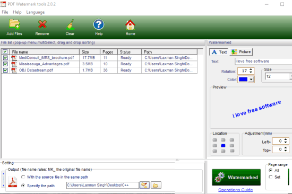This screenshot has height=194, width=292.
Task: Open the Color dropdown arrow
Action: point(251,80)
